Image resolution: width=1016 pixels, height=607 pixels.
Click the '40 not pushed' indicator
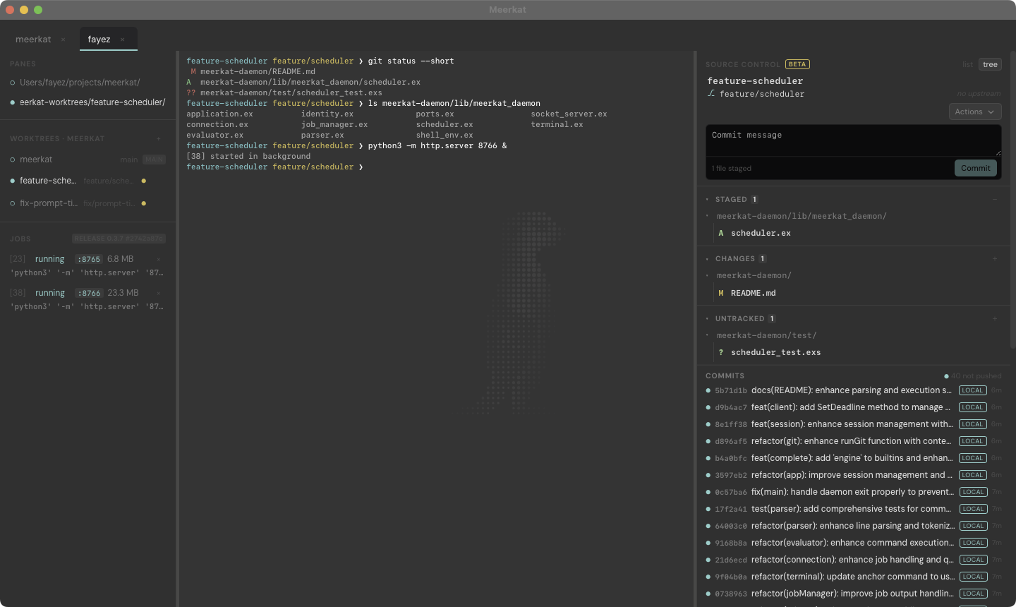coord(973,376)
